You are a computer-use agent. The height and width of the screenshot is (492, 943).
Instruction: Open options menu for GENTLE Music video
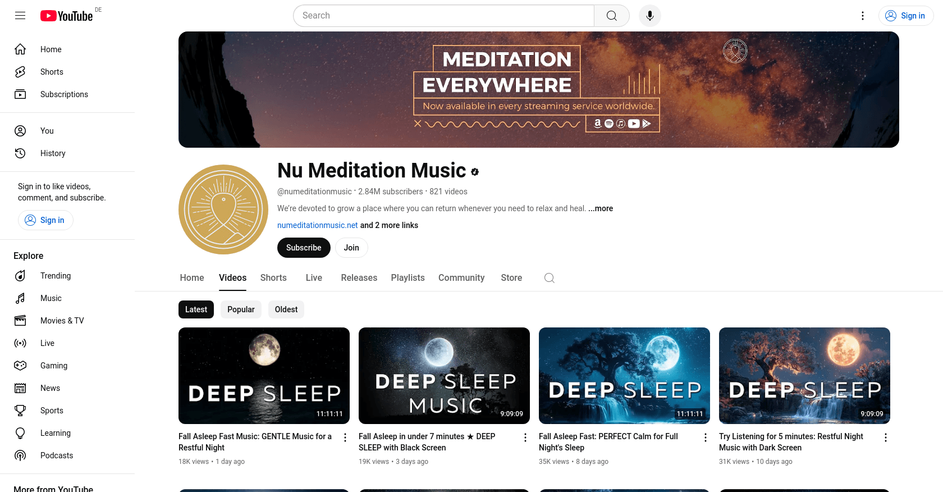point(345,438)
